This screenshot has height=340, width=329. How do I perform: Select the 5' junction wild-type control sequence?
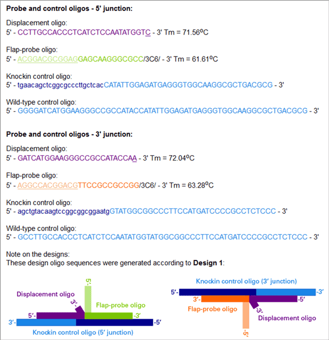pos(162,111)
